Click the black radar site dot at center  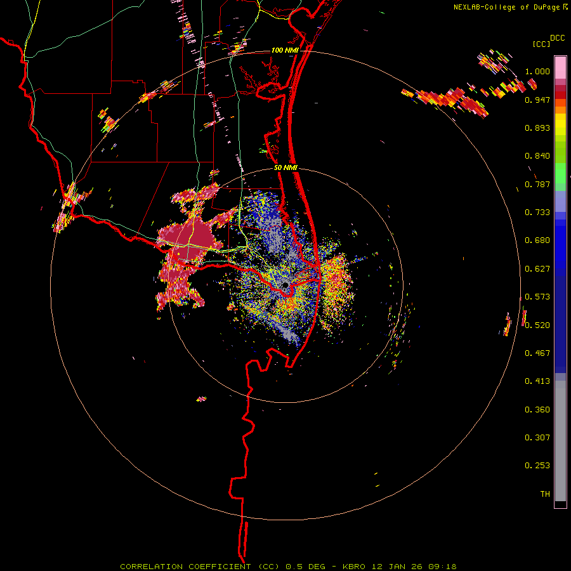coord(285,284)
